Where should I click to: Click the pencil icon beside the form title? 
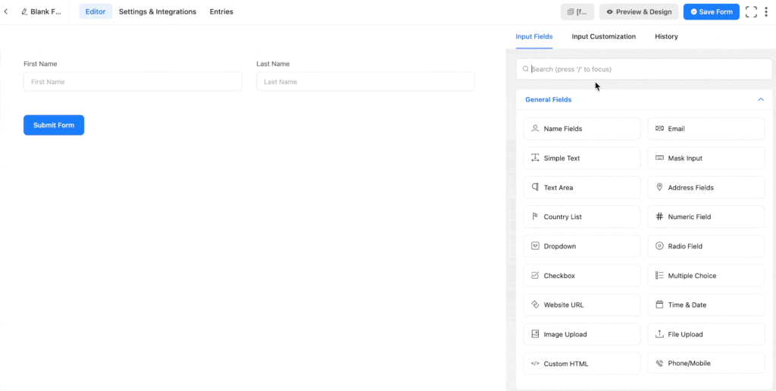pyautogui.click(x=24, y=12)
